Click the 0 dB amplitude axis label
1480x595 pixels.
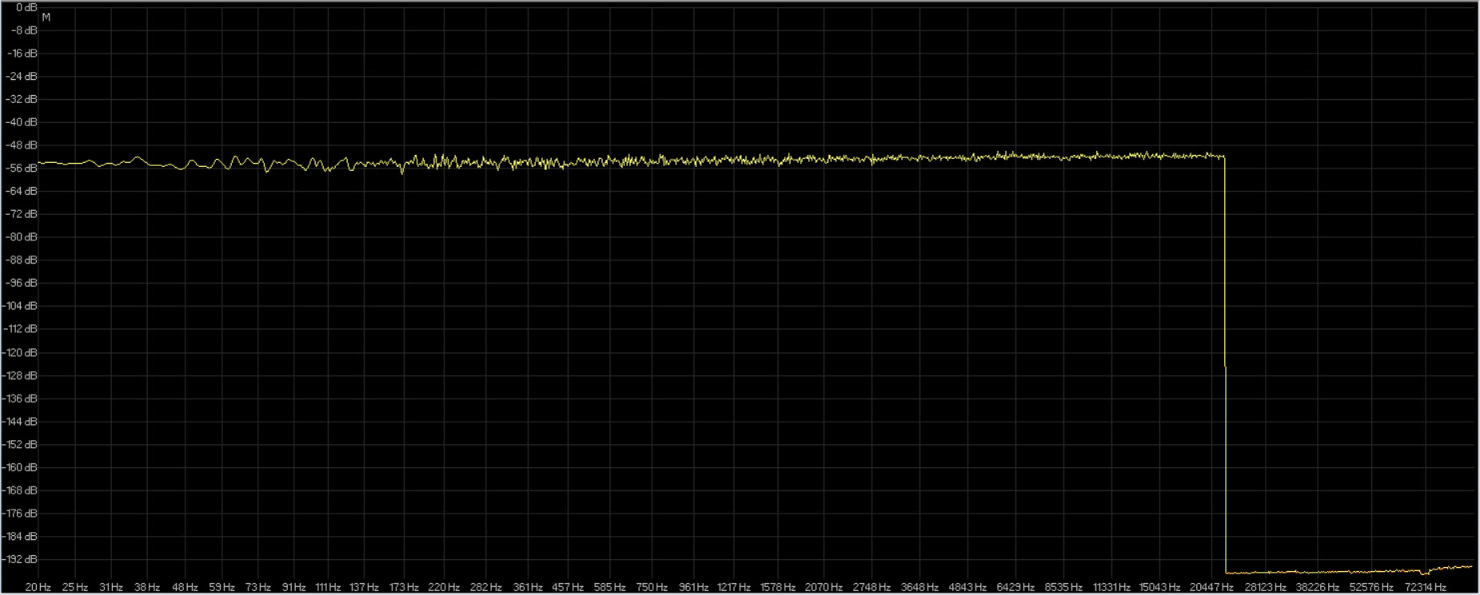click(x=26, y=7)
